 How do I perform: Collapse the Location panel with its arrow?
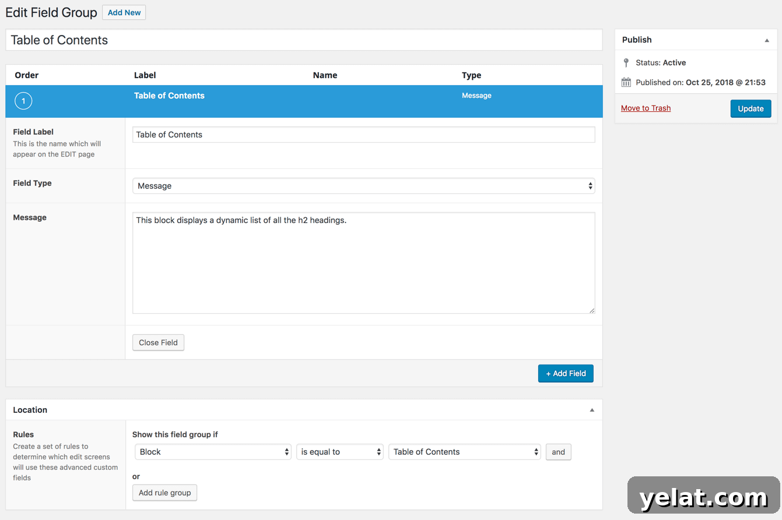click(x=592, y=410)
